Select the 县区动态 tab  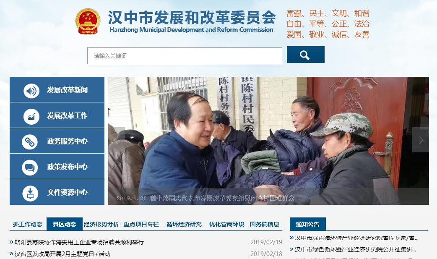65,224
